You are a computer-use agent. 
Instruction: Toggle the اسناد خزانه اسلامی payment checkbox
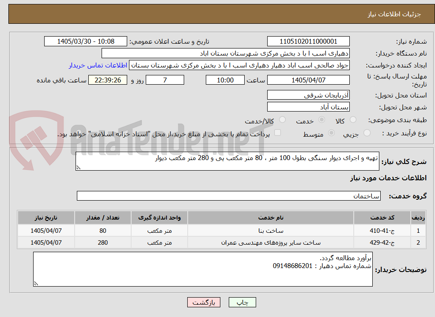point(277,133)
